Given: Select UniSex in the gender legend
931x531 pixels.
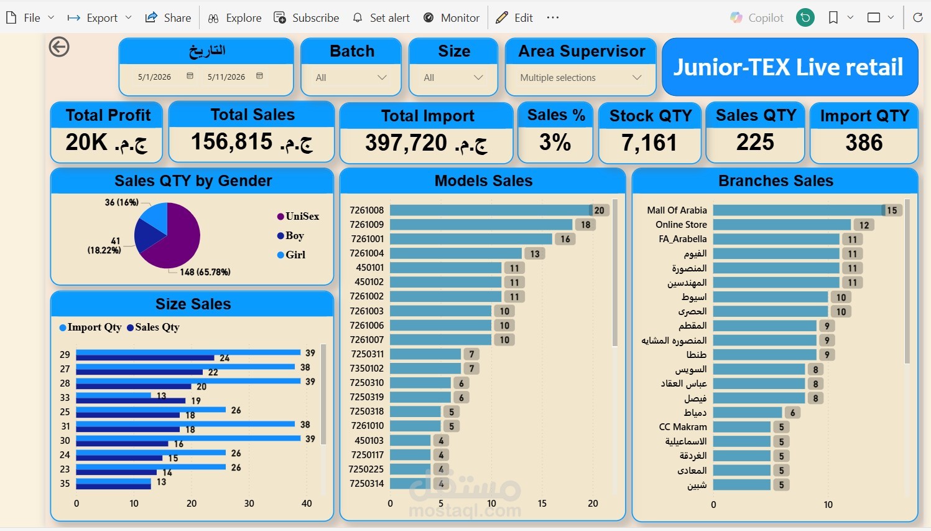Looking at the screenshot, I should click(298, 216).
